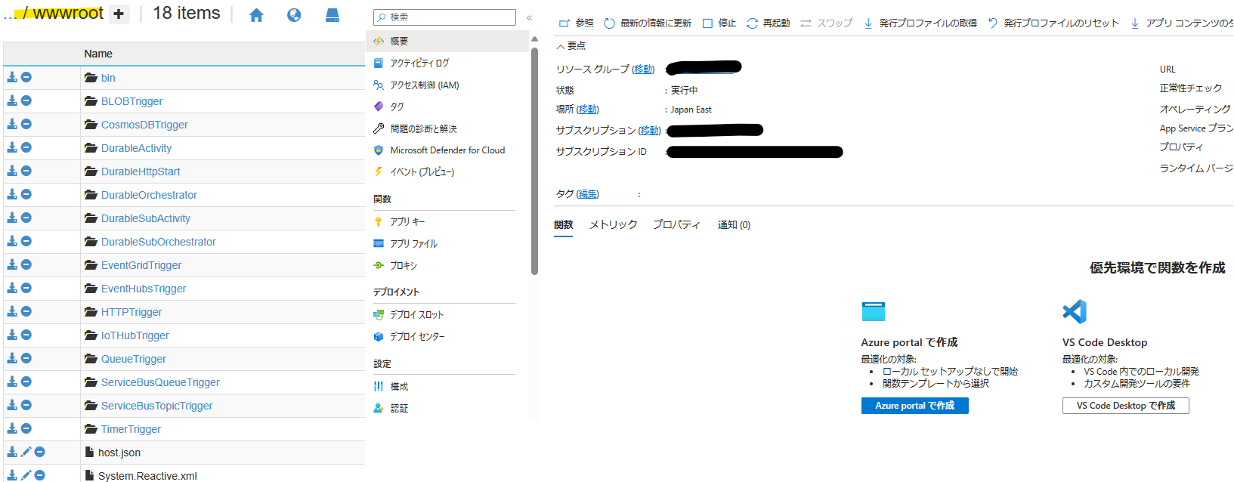
Task: Collapse the Azure side menu with chevron
Action: click(x=529, y=17)
